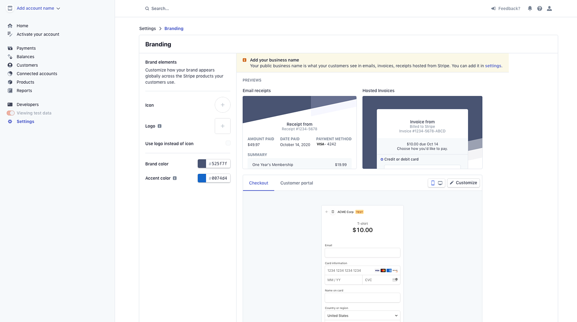Select Credit or debit card radio option
This screenshot has height=322, width=577.
382,159
